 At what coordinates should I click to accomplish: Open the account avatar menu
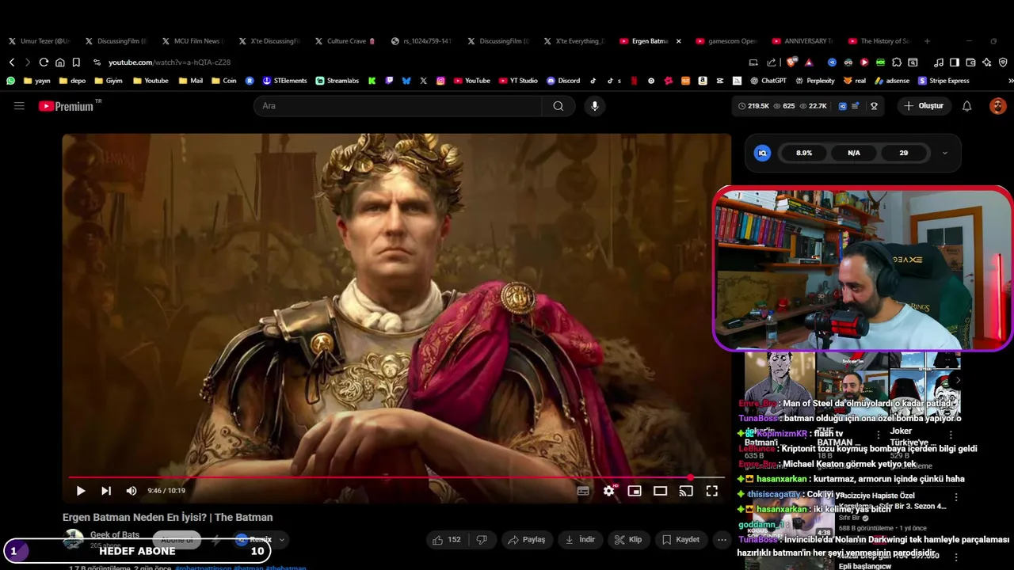998,106
